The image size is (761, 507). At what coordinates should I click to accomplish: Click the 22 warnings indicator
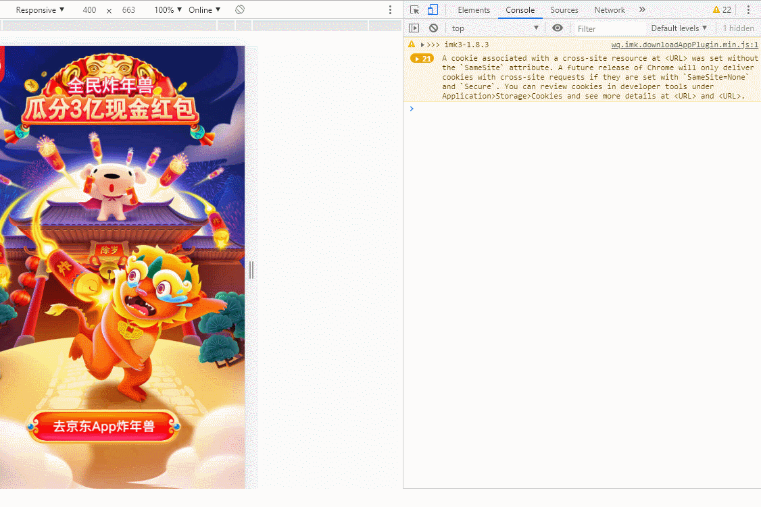pos(722,10)
